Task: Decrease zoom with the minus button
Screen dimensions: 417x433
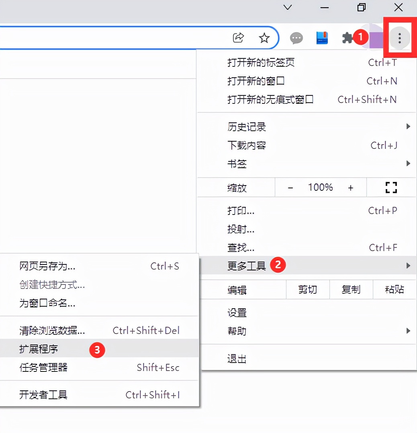Action: [x=290, y=188]
